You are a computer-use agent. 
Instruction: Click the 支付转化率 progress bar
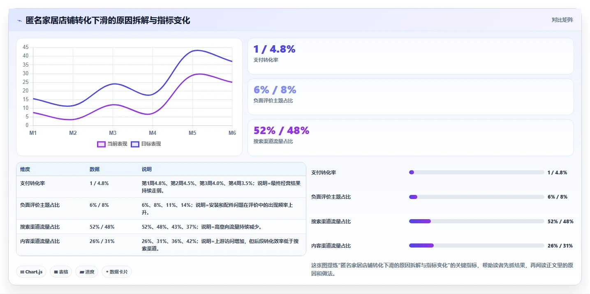click(477, 172)
